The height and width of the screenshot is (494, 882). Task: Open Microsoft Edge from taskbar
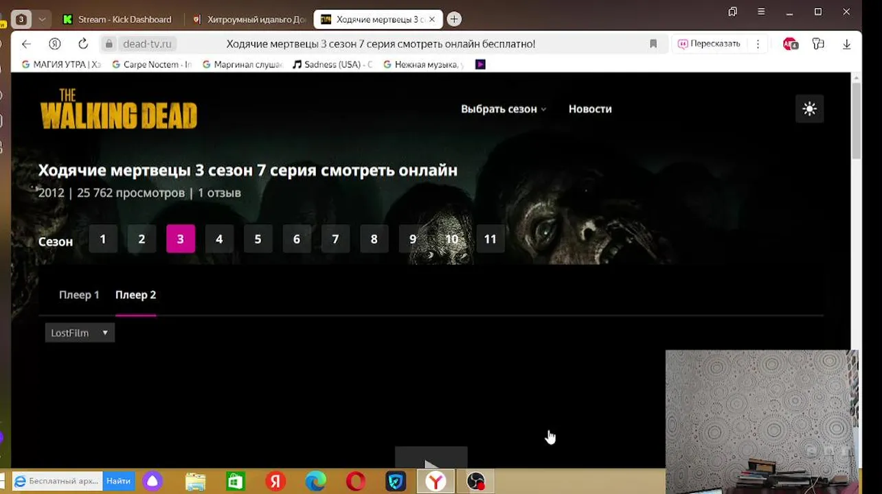(x=315, y=482)
